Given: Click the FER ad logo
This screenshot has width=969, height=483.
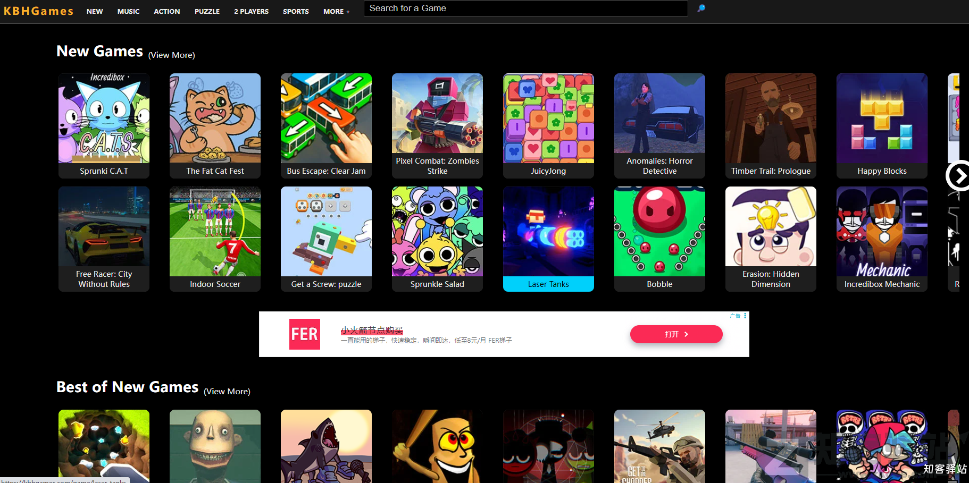Looking at the screenshot, I should coord(304,334).
